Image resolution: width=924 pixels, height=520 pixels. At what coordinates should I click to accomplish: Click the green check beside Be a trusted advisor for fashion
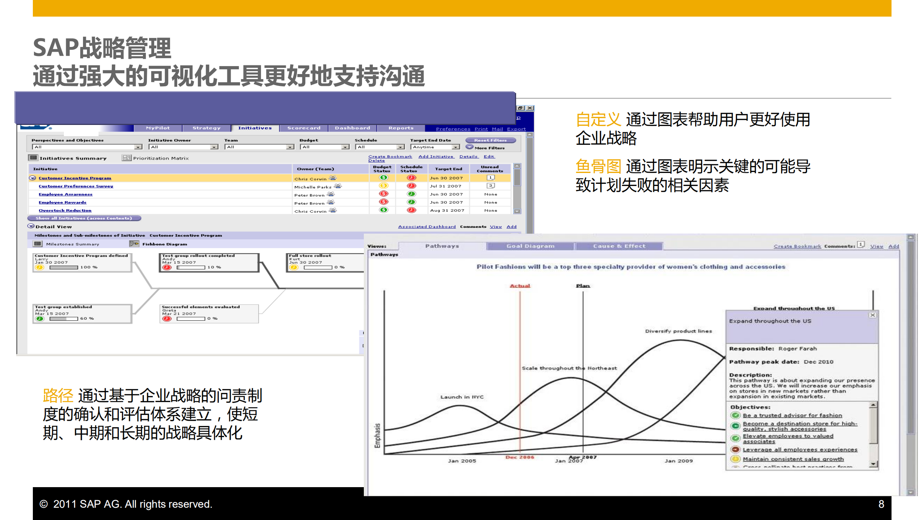[x=735, y=415]
